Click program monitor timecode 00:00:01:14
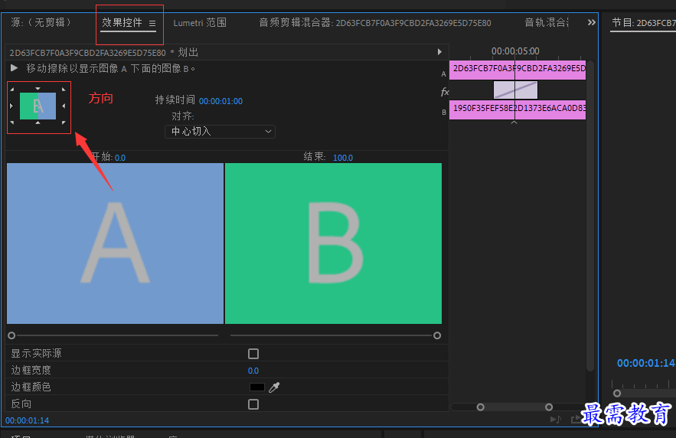This screenshot has height=438, width=676. (x=646, y=364)
